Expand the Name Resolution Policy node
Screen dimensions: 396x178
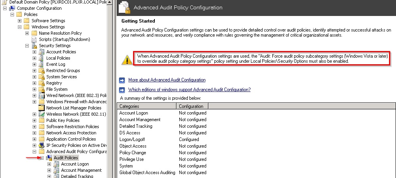pyautogui.click(x=27, y=33)
